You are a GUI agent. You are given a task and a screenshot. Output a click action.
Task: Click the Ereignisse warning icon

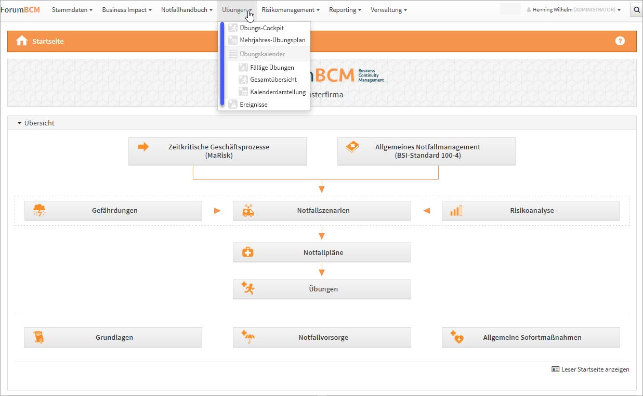(x=233, y=105)
